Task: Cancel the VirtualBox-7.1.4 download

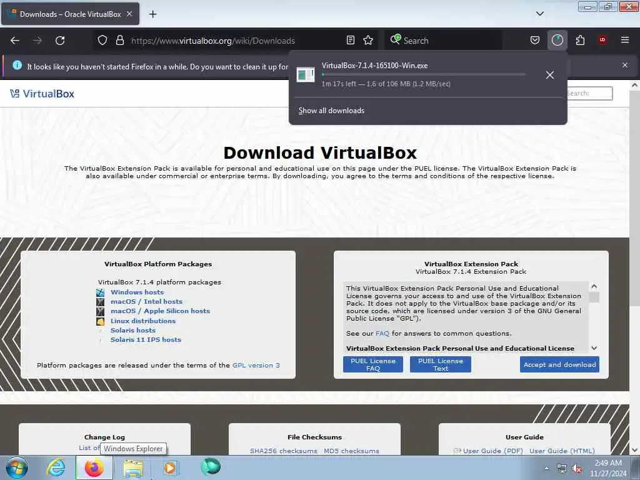Action: click(x=550, y=75)
